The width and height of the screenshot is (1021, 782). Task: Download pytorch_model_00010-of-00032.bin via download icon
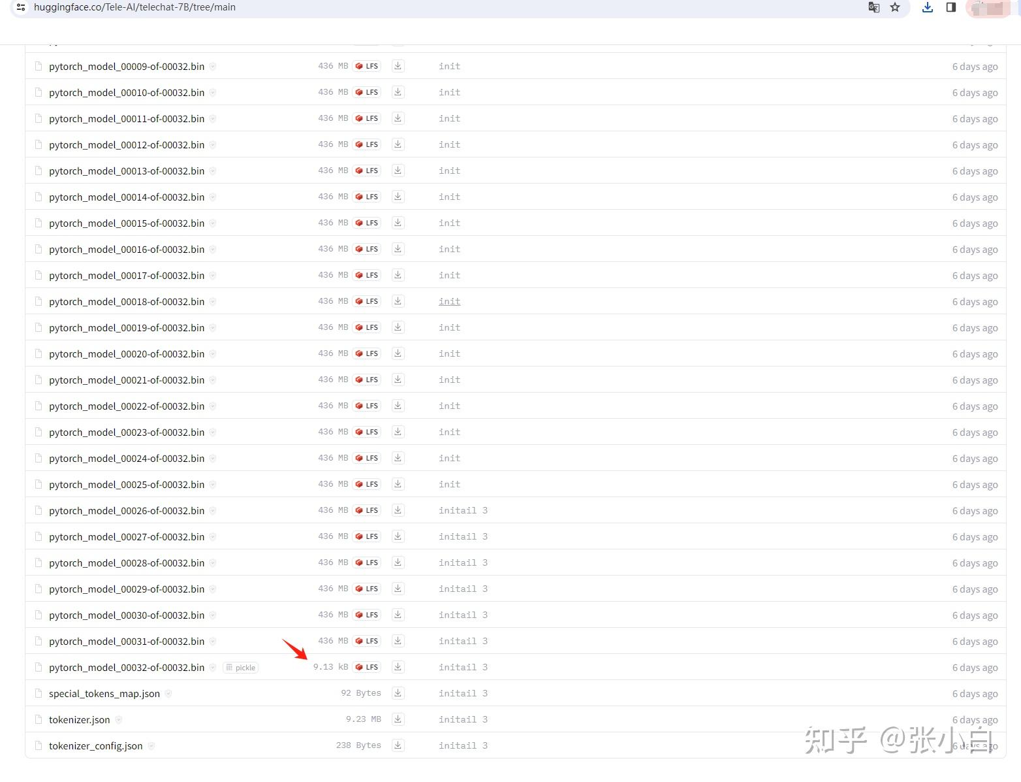point(398,92)
